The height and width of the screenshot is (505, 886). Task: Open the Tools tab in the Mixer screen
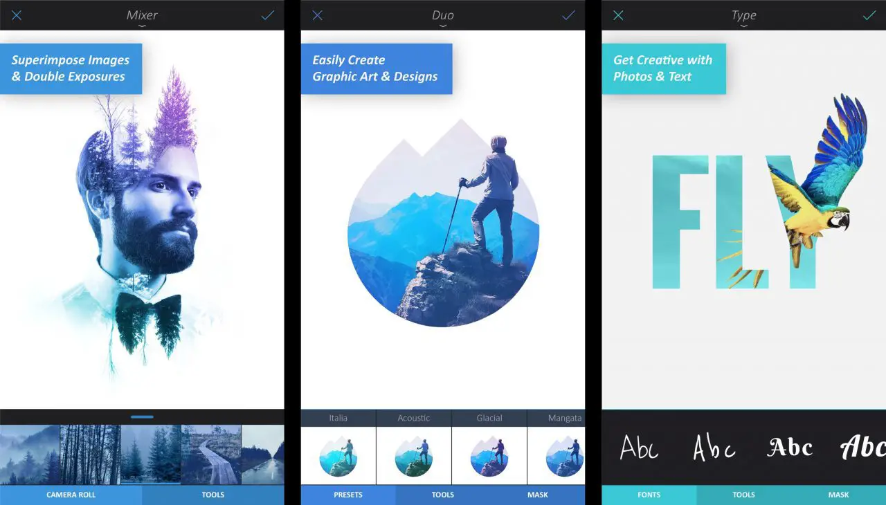pyautogui.click(x=213, y=495)
